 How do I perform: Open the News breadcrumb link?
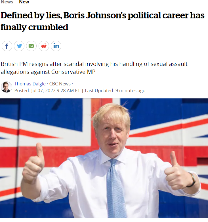7,2
